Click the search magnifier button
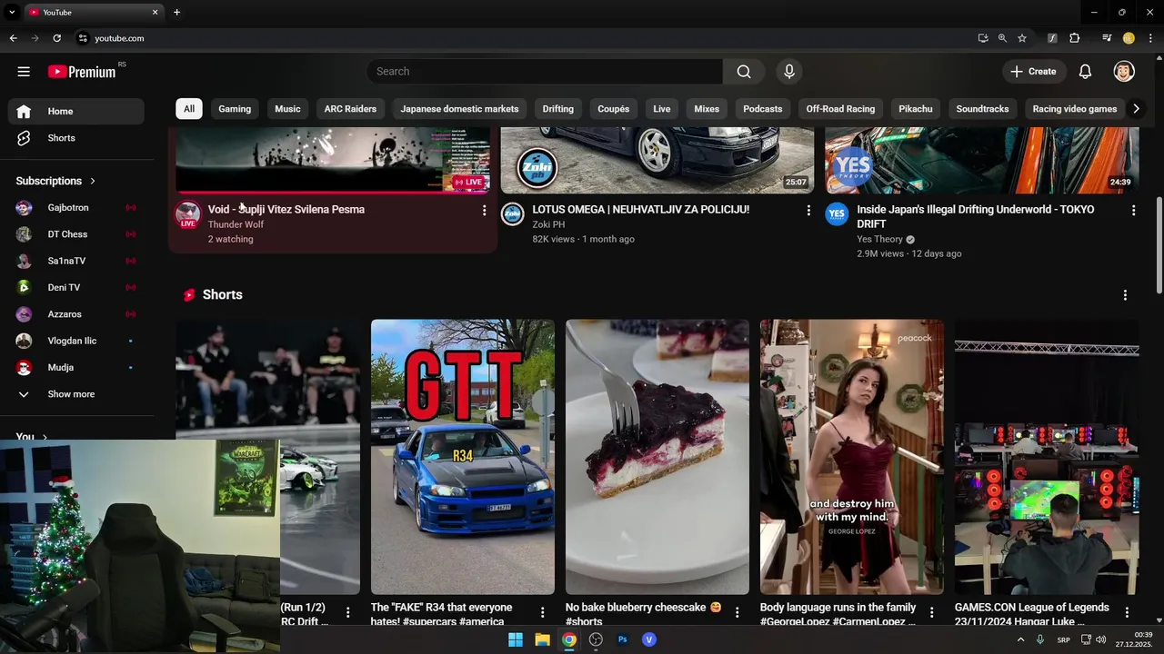The height and width of the screenshot is (654, 1164). pyautogui.click(x=744, y=72)
